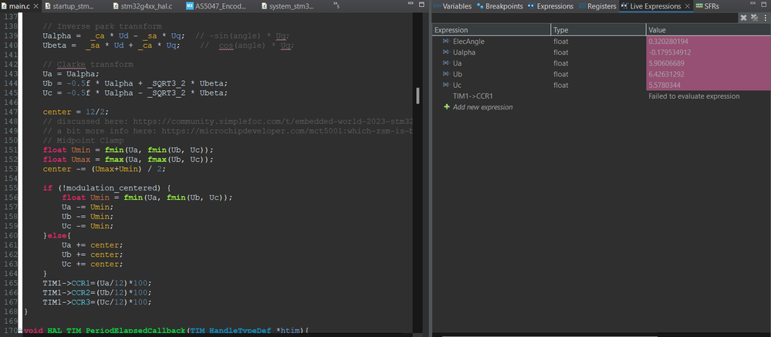771x337 pixels.
Task: Click the '// Clarke transform' comment
Action: click(88, 64)
